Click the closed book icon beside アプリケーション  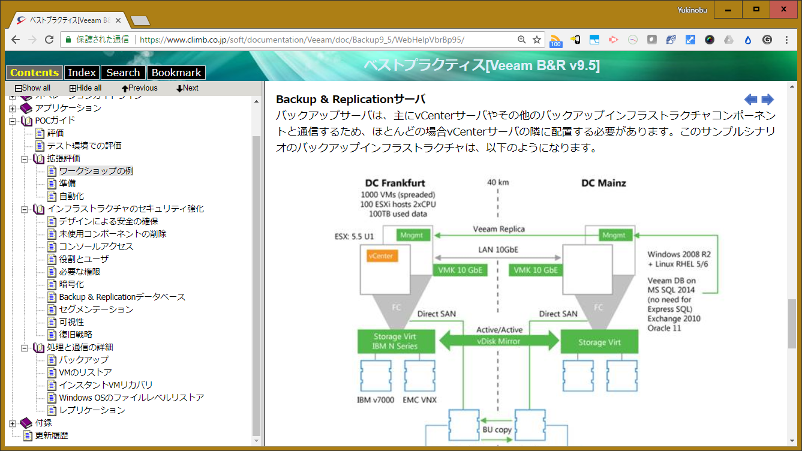pos(27,108)
